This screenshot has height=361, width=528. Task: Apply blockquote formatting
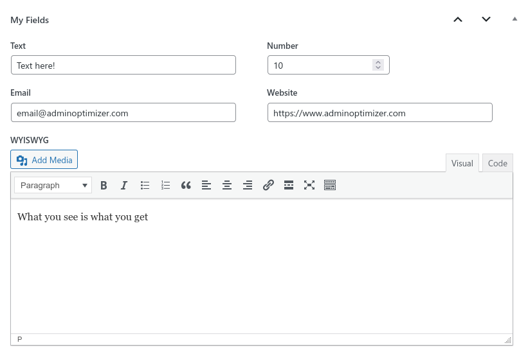pos(186,186)
